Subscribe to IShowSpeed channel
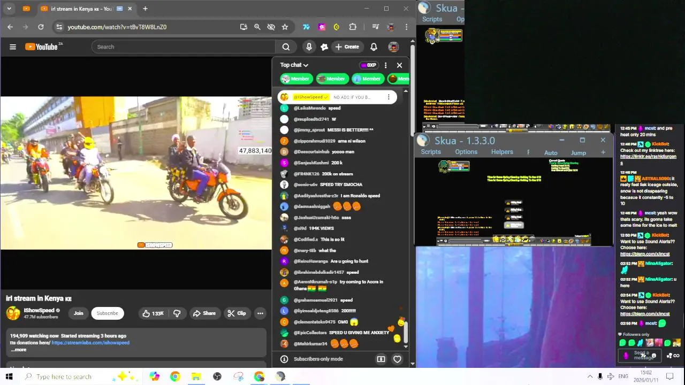 (107, 313)
